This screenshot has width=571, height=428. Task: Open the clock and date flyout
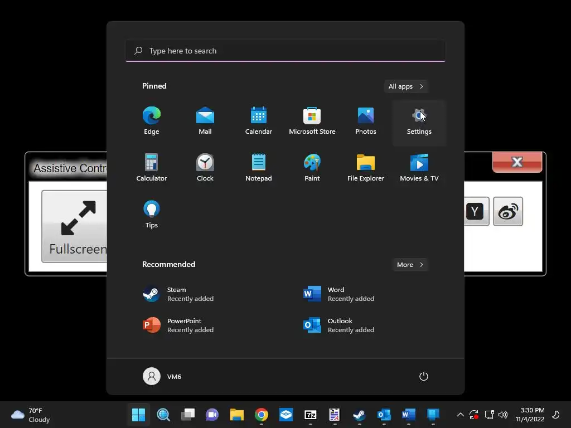[x=530, y=415]
